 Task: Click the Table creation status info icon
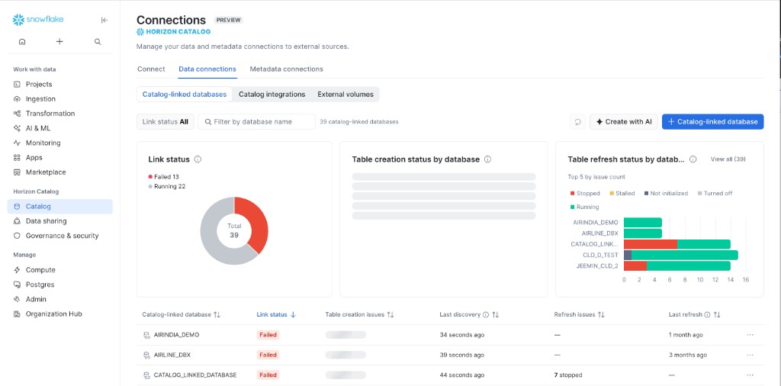487,159
